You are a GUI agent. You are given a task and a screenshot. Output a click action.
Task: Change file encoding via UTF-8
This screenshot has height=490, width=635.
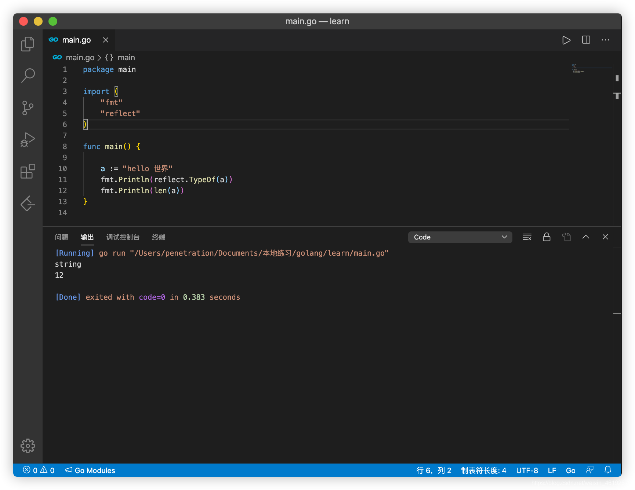tap(527, 470)
